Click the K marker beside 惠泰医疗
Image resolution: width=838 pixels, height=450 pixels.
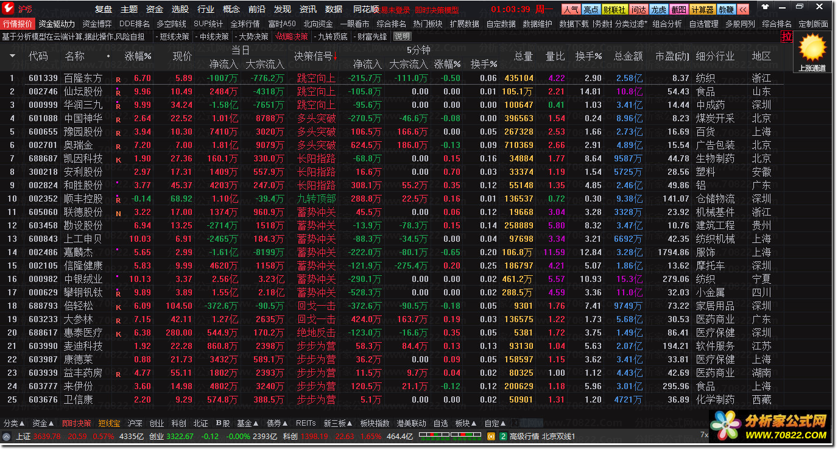click(118, 334)
